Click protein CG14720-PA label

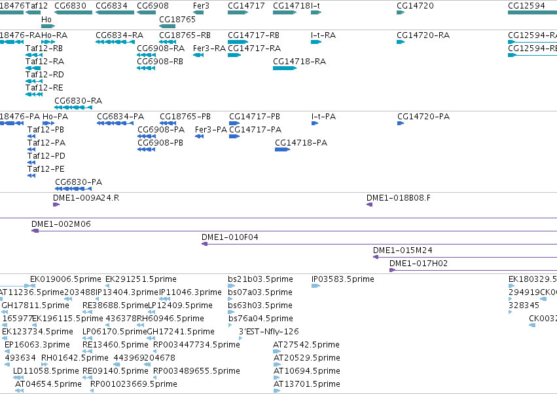click(x=423, y=117)
